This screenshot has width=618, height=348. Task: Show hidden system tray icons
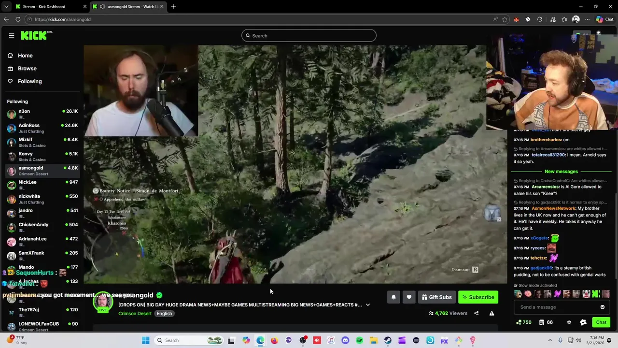(550, 340)
